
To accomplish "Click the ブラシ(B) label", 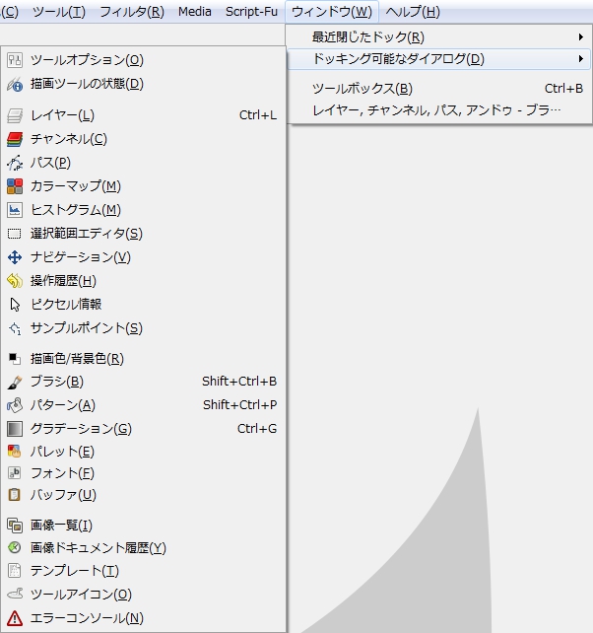I will (x=57, y=382).
